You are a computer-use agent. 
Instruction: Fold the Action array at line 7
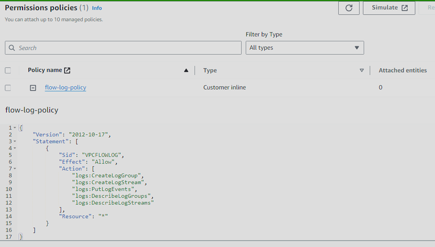click(x=15, y=169)
